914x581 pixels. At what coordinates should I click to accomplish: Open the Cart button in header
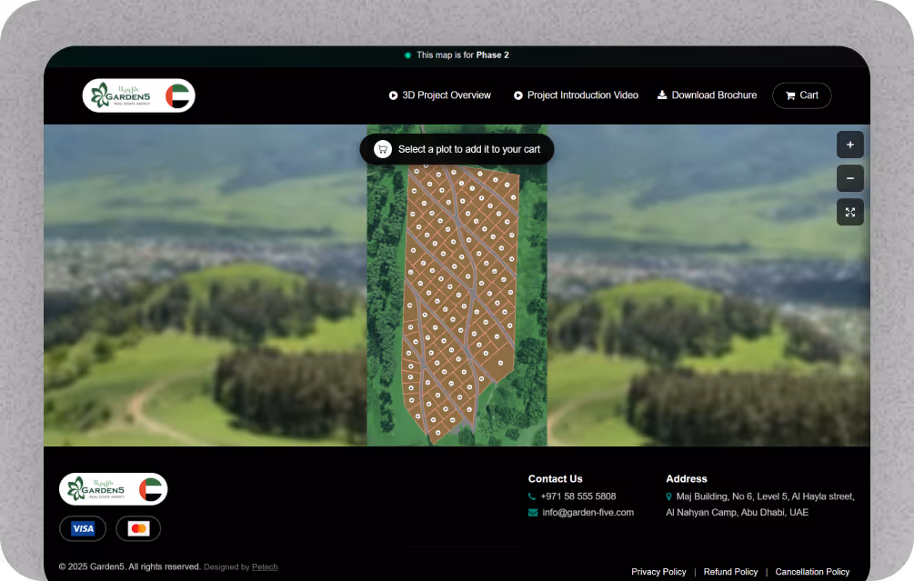pos(801,95)
